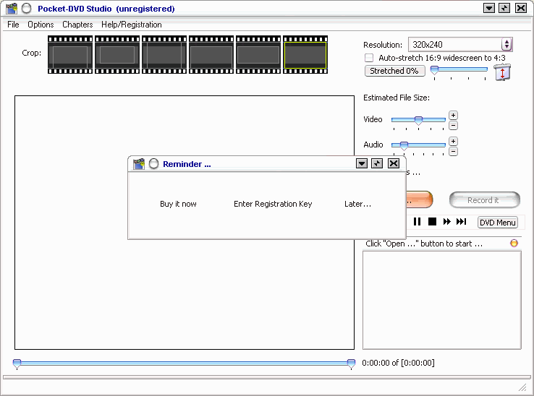
Task: Click the empty log list box
Action: tap(441, 301)
